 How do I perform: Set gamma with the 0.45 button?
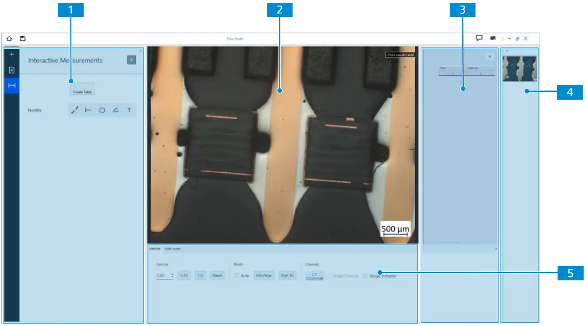(184, 276)
